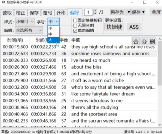Click the 另存为 button

(118, 12)
